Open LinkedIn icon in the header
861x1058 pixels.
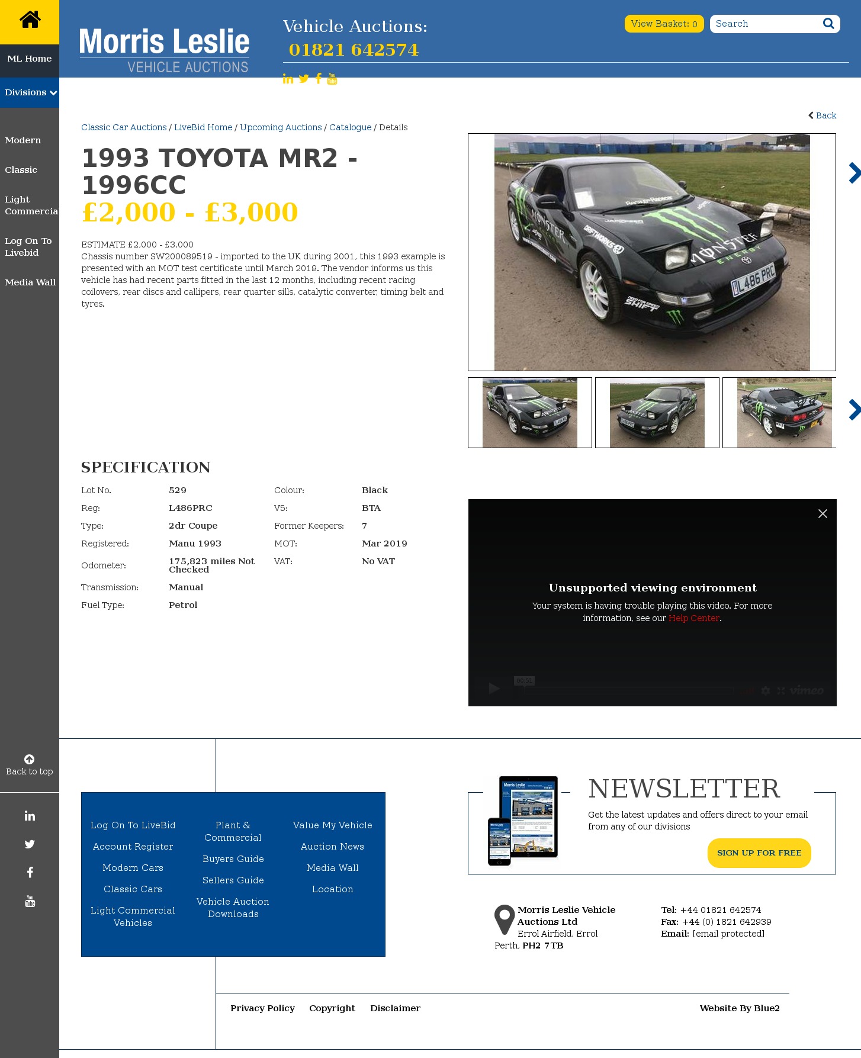click(x=288, y=79)
